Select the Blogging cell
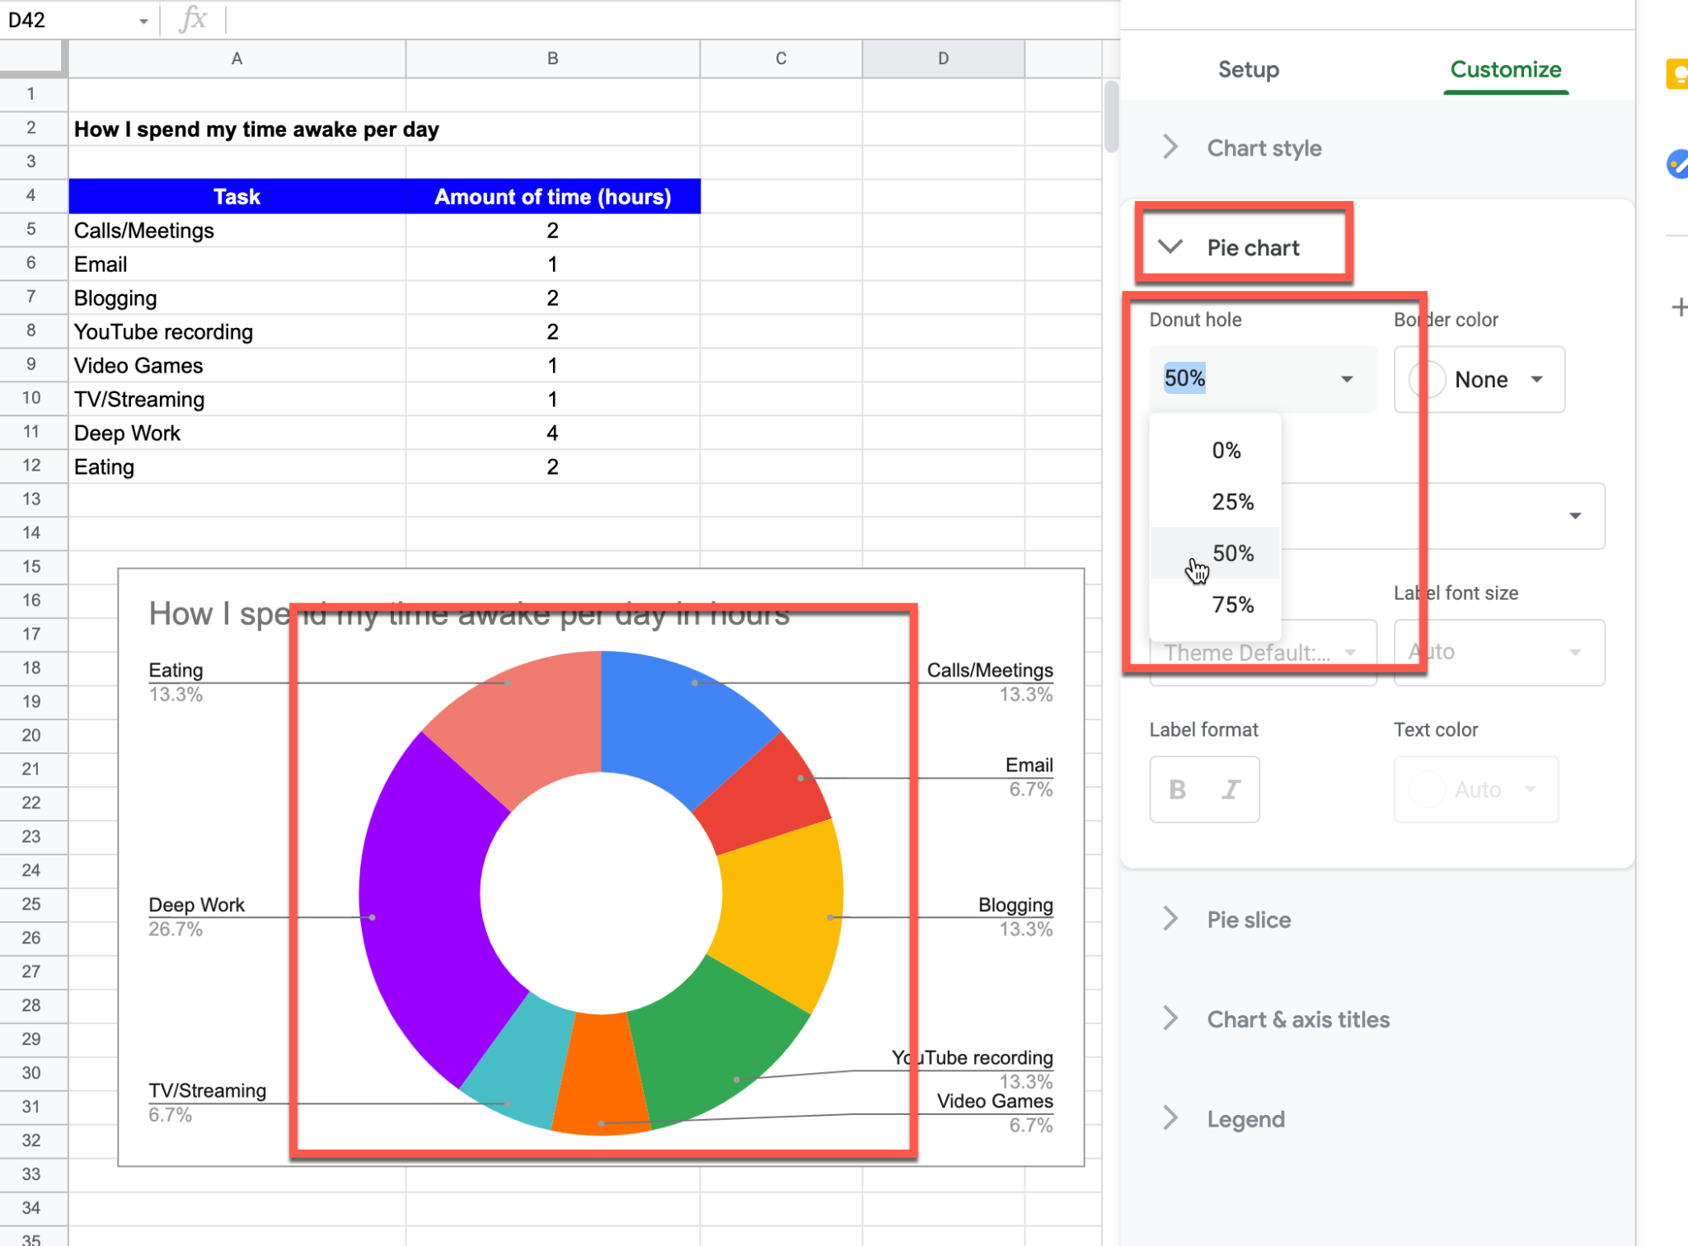 pos(237,298)
